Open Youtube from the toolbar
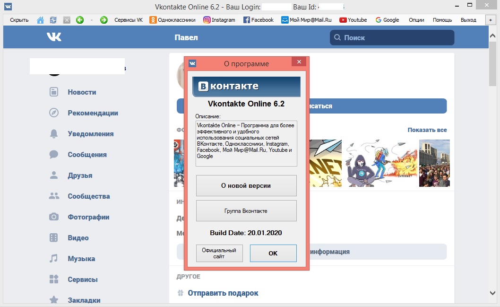500x307 pixels. (x=353, y=20)
